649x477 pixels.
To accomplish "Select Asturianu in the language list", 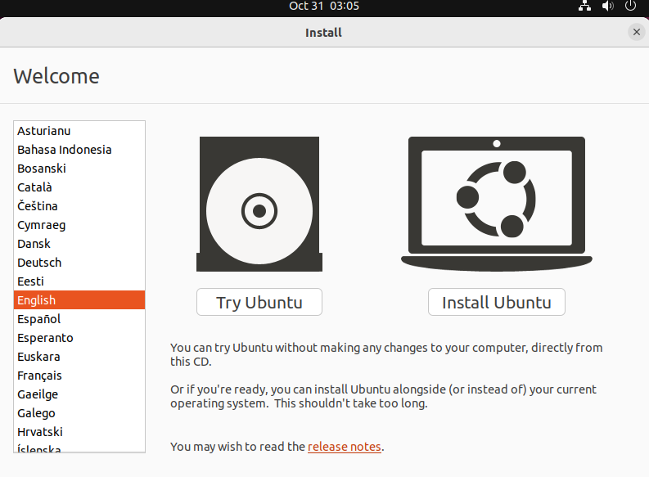I will click(x=79, y=131).
